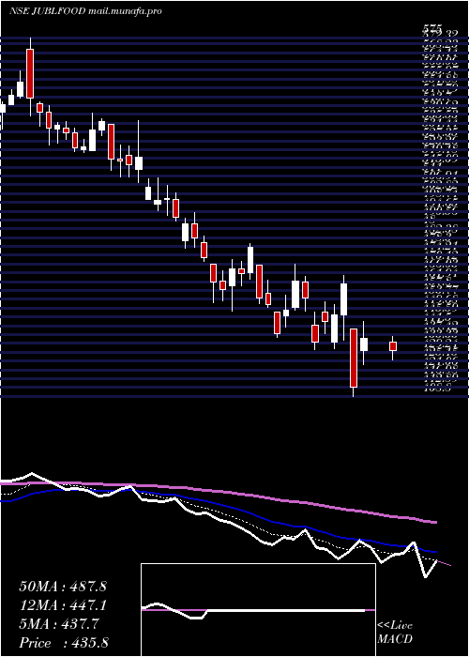Click the '<<Live MACD' label

[x=395, y=633]
